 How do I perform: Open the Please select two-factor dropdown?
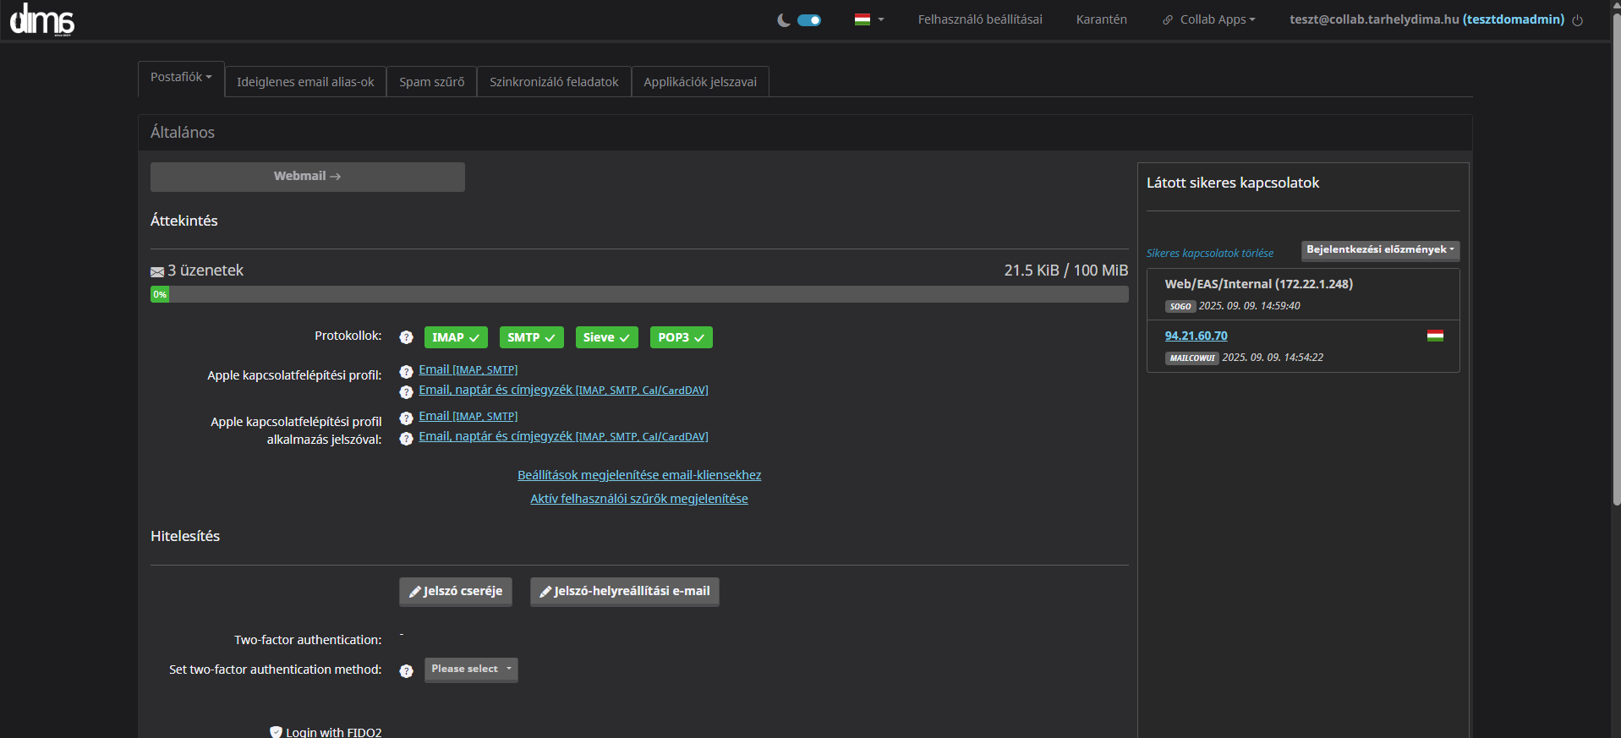pos(471,670)
